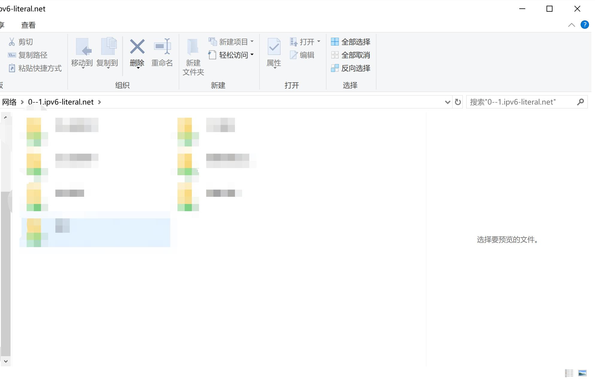
Task: Navigate to 网络 in the breadcrumb bar
Action: tap(9, 102)
